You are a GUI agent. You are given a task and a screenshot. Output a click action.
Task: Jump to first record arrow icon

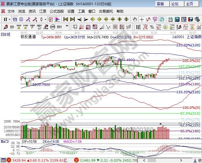(x=66, y=19)
